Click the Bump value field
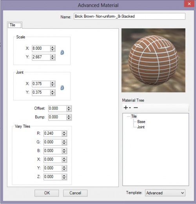The width and height of the screenshot is (196, 204). tap(57, 117)
